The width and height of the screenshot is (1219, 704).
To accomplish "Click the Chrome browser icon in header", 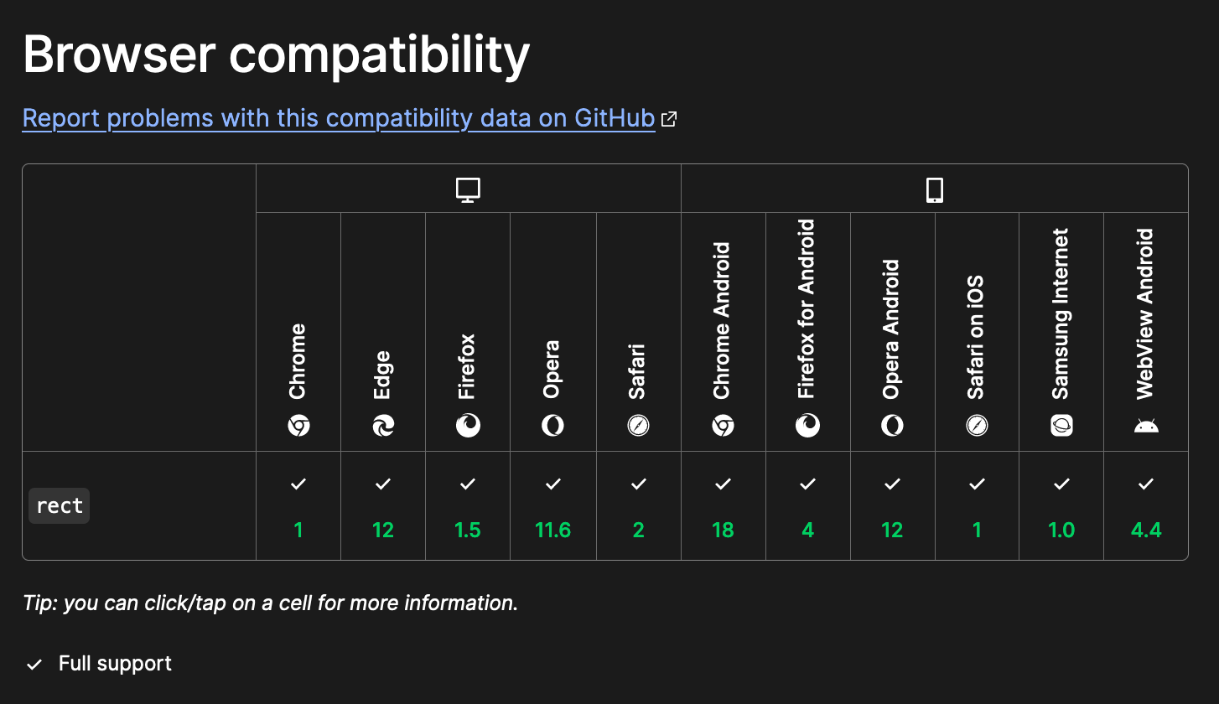I will click(x=298, y=426).
